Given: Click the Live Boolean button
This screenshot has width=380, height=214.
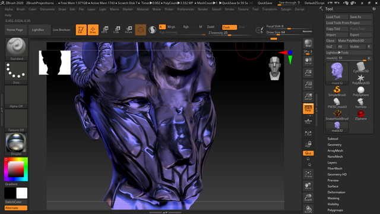Looking at the screenshot, I should 62,30.
